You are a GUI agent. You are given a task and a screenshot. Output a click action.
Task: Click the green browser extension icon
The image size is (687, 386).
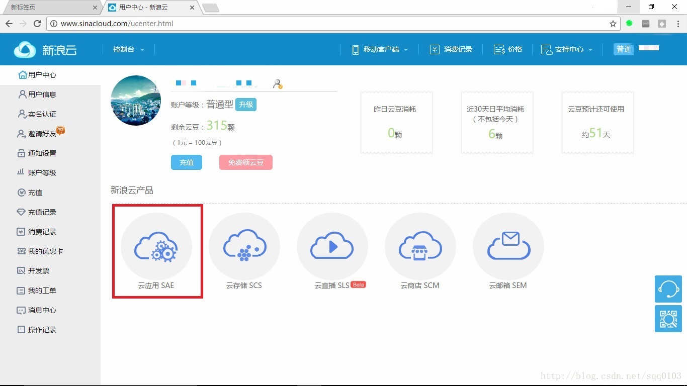629,23
